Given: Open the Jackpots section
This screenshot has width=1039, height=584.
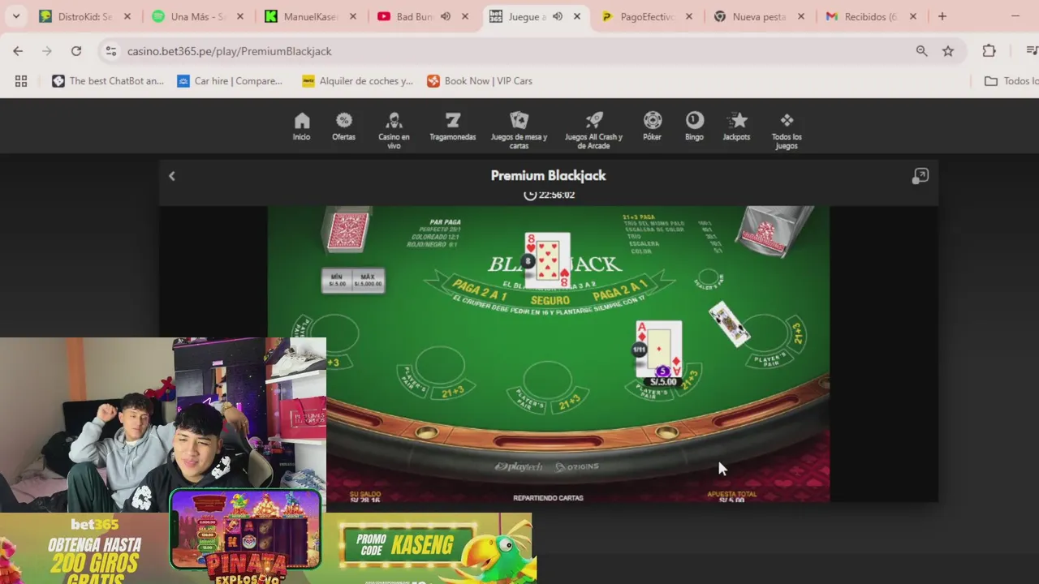Looking at the screenshot, I should tap(736, 127).
